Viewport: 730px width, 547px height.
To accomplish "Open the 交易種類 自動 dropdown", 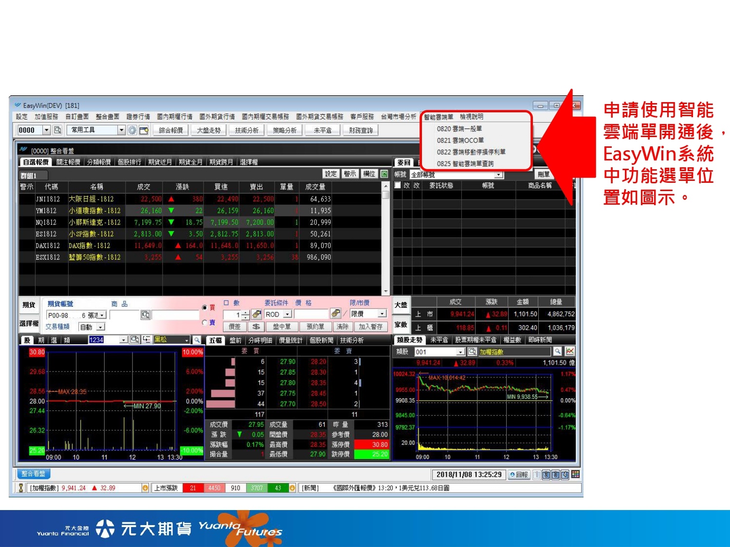I will (x=101, y=327).
